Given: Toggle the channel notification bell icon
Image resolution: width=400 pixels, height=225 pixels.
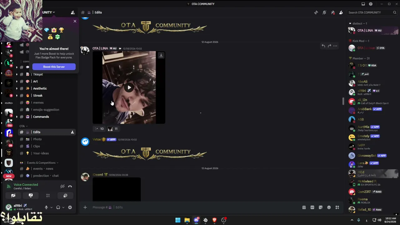Looking at the screenshot, I should 324,12.
